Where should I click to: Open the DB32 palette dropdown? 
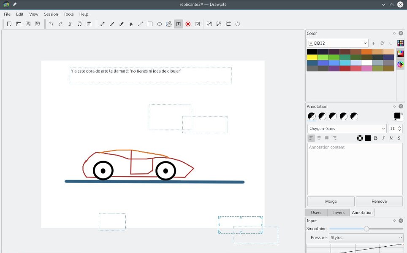pyautogui.click(x=336, y=43)
